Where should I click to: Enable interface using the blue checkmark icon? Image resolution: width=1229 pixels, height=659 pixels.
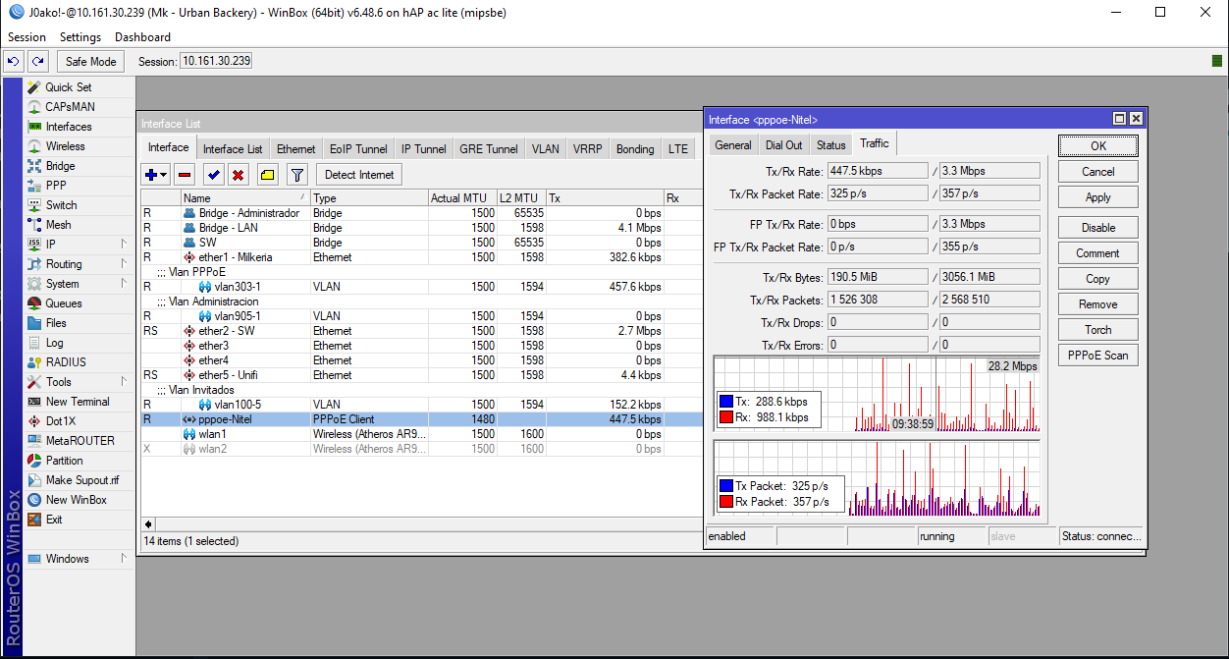[x=213, y=175]
